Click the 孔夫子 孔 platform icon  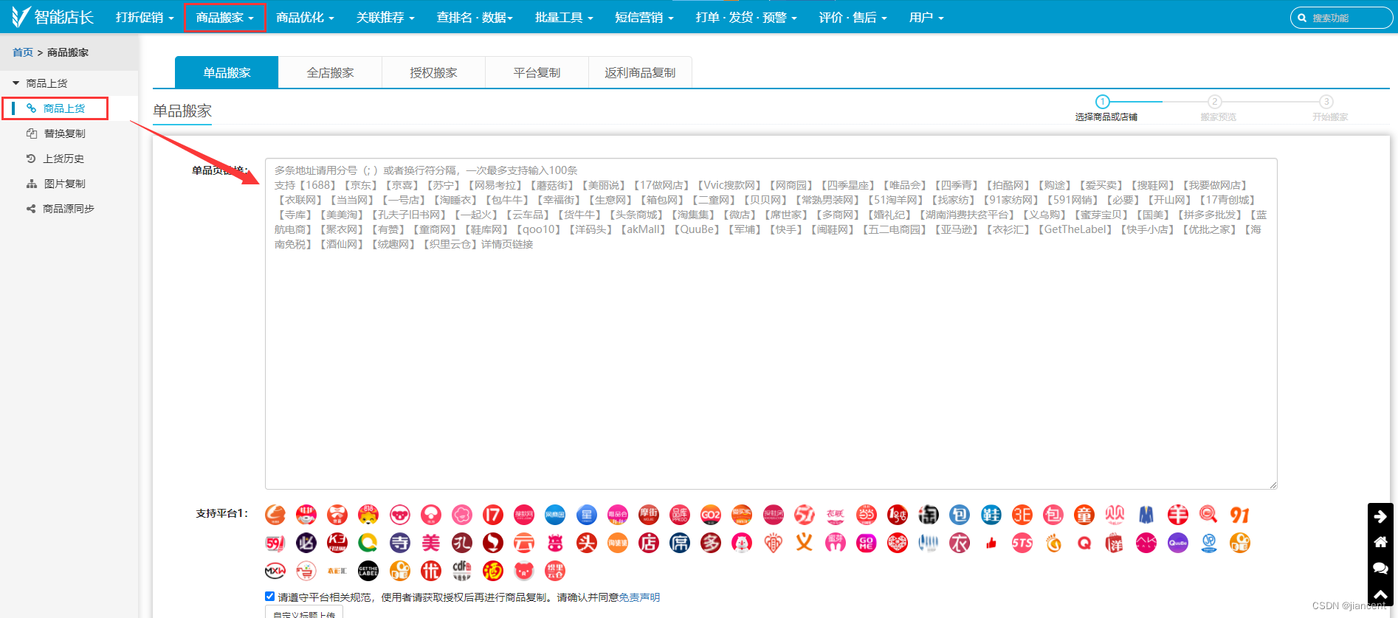click(x=462, y=544)
